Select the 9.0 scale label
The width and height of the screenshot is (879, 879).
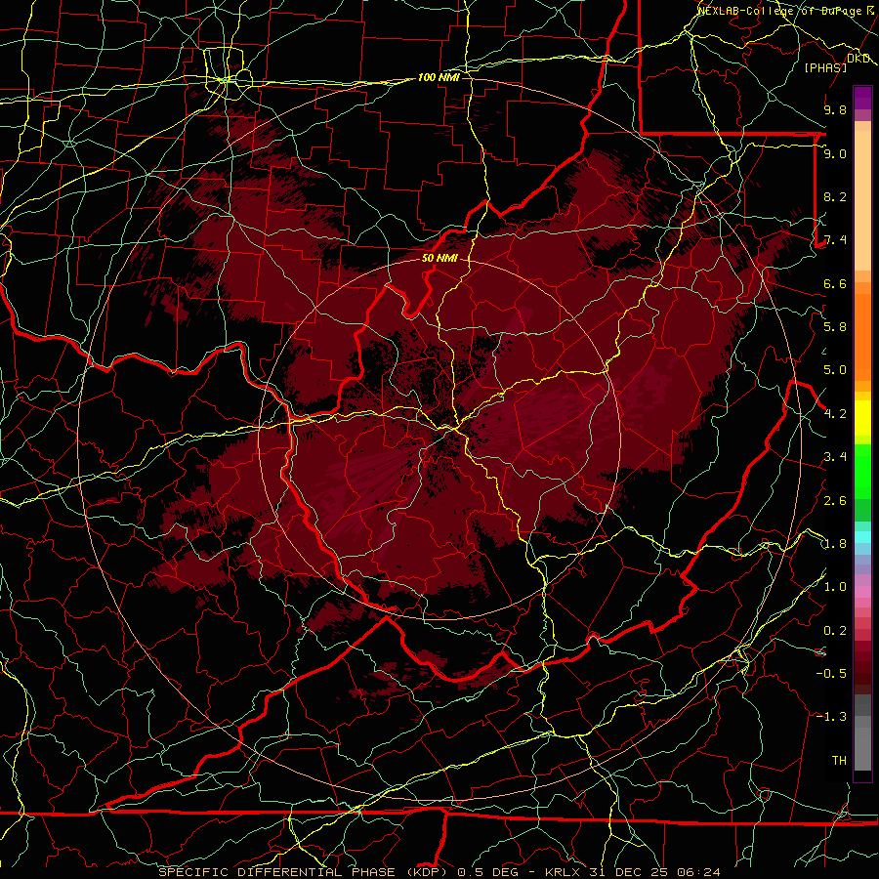click(x=835, y=153)
